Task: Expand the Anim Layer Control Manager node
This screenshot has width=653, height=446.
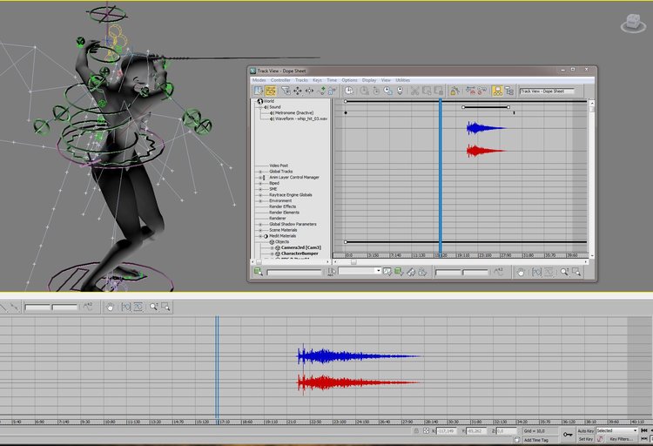Action: click(x=260, y=178)
